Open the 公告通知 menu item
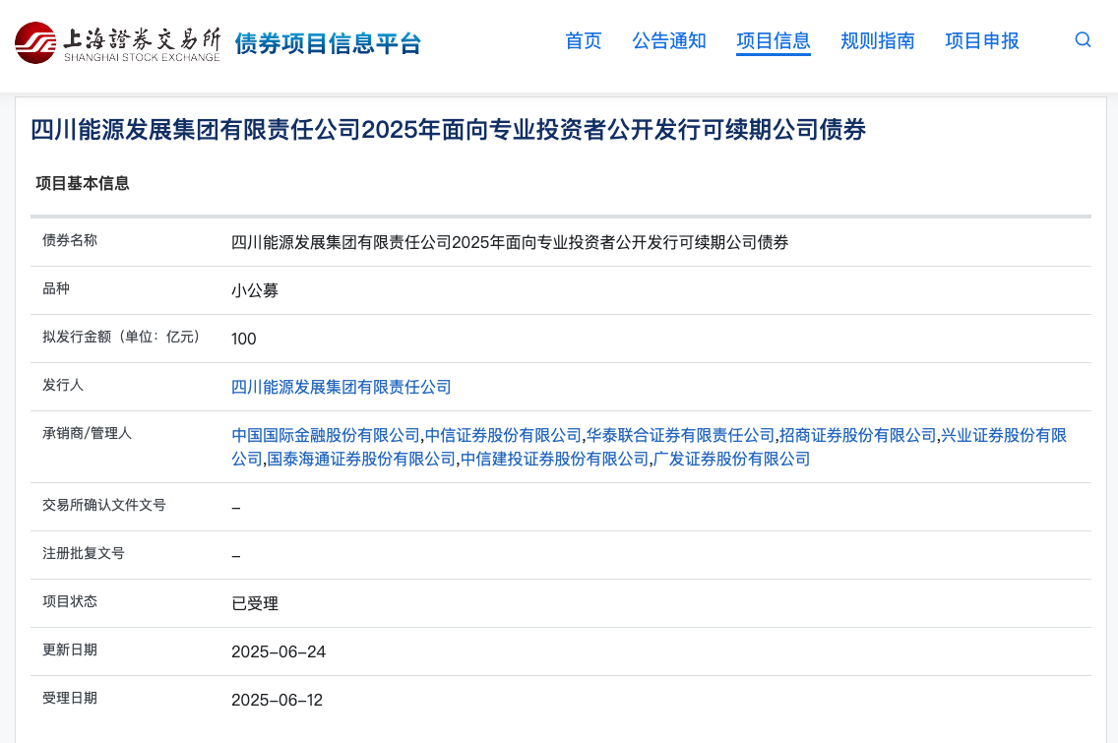 [x=669, y=40]
